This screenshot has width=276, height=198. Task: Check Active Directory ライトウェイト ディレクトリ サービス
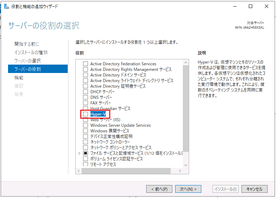85,81
